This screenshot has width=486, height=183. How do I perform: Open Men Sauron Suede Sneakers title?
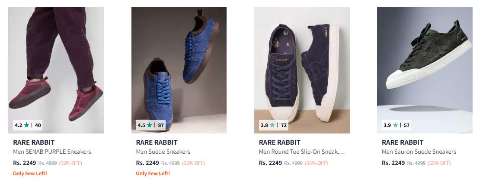coord(419,152)
